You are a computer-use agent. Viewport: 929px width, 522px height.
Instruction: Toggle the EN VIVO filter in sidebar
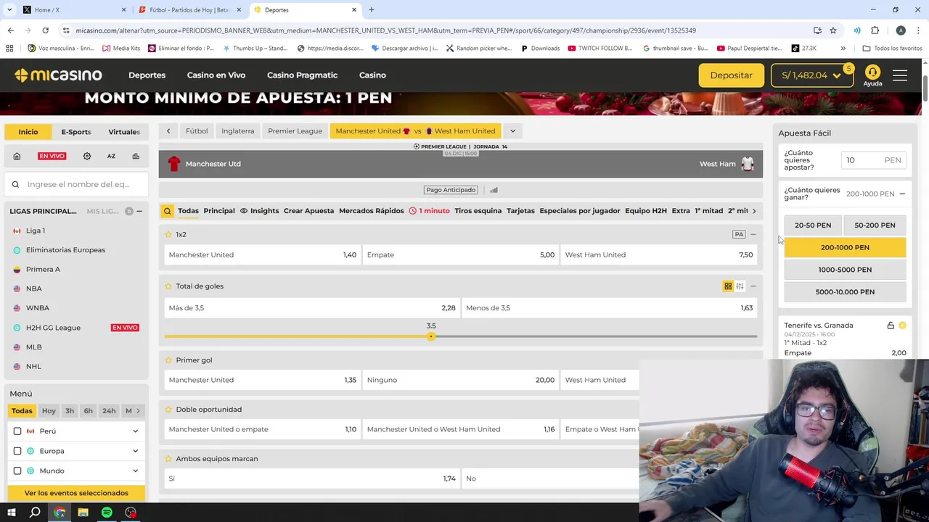tap(52, 156)
